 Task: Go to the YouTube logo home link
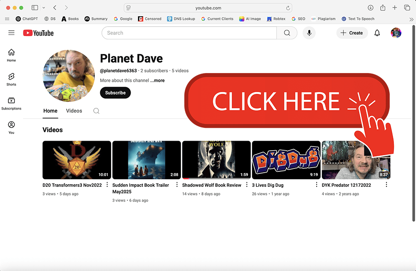(x=38, y=33)
